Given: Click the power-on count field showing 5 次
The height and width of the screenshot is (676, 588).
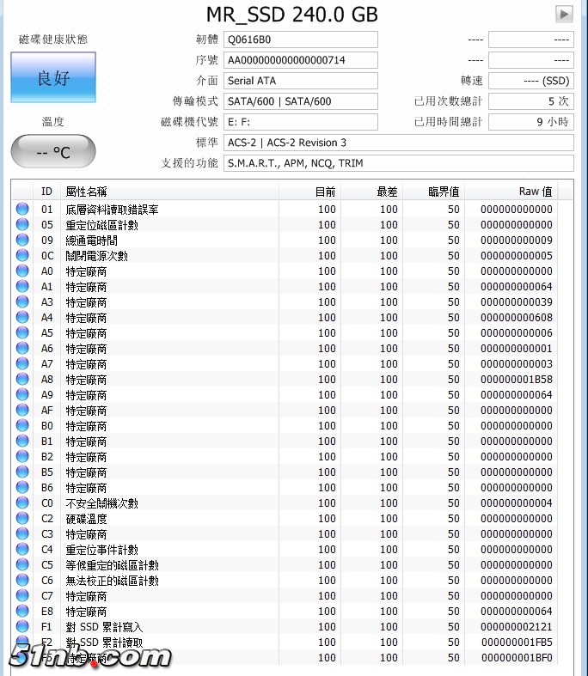Looking at the screenshot, I should [530, 101].
